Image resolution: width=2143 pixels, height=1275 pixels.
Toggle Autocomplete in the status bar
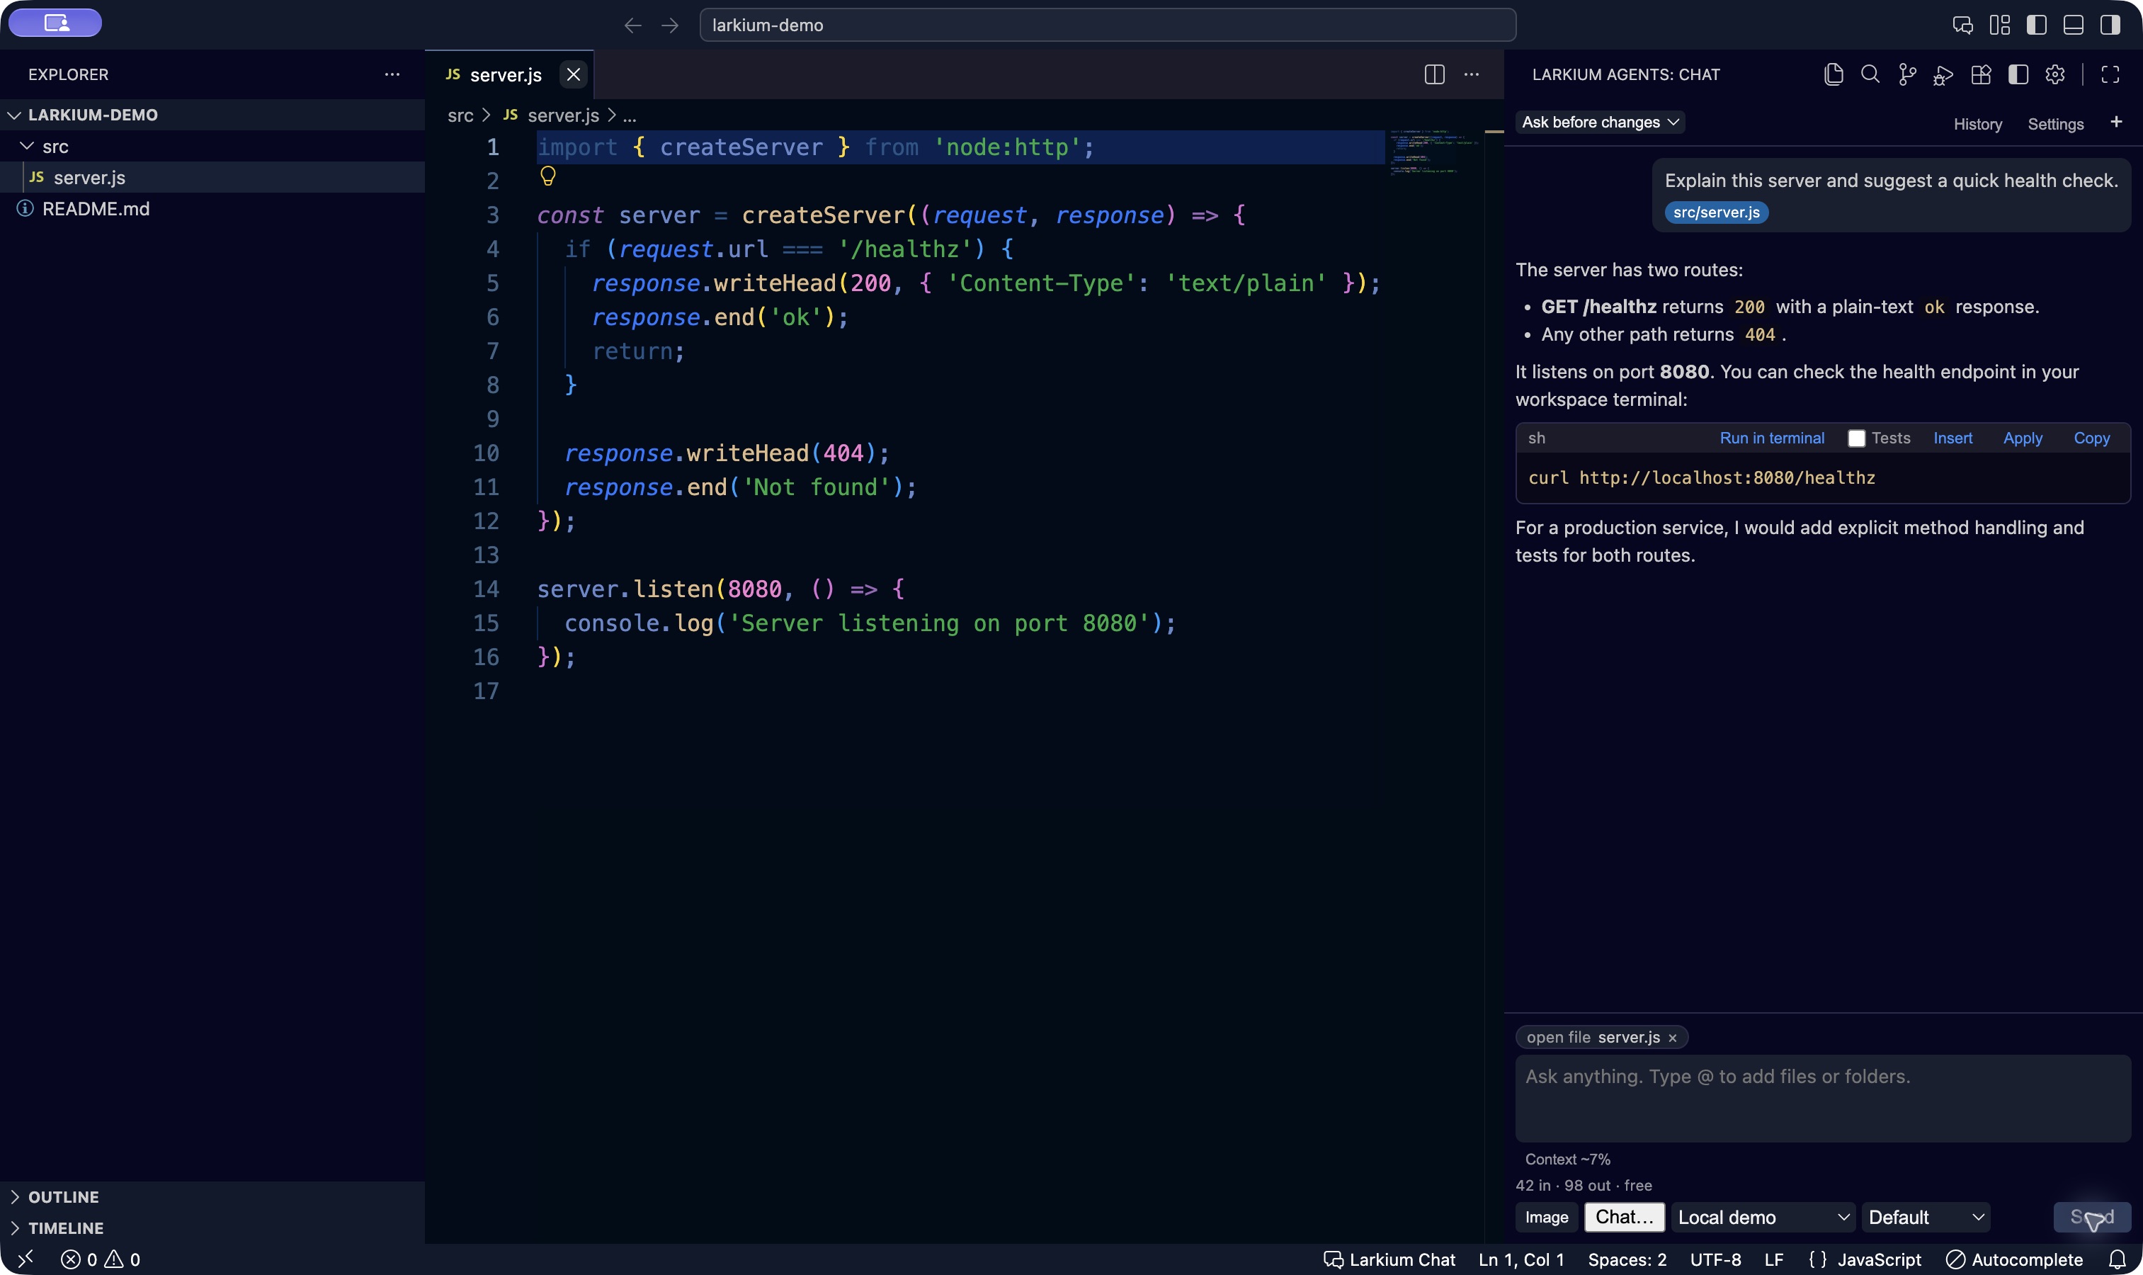pyautogui.click(x=2014, y=1259)
